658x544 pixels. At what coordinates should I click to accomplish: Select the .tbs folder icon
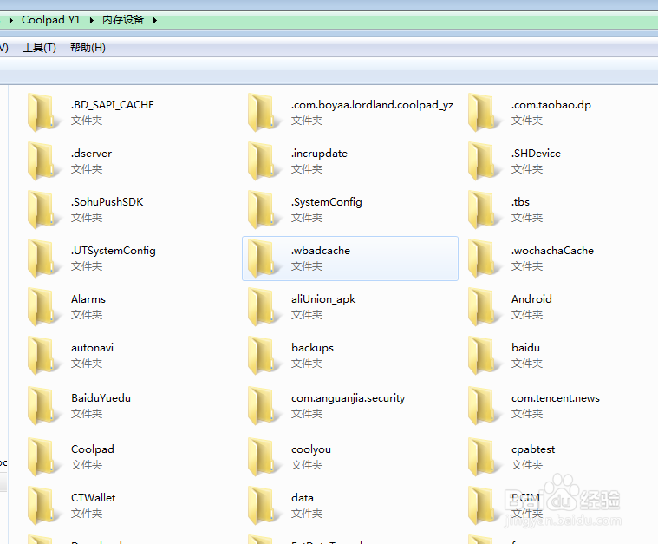[485, 210]
